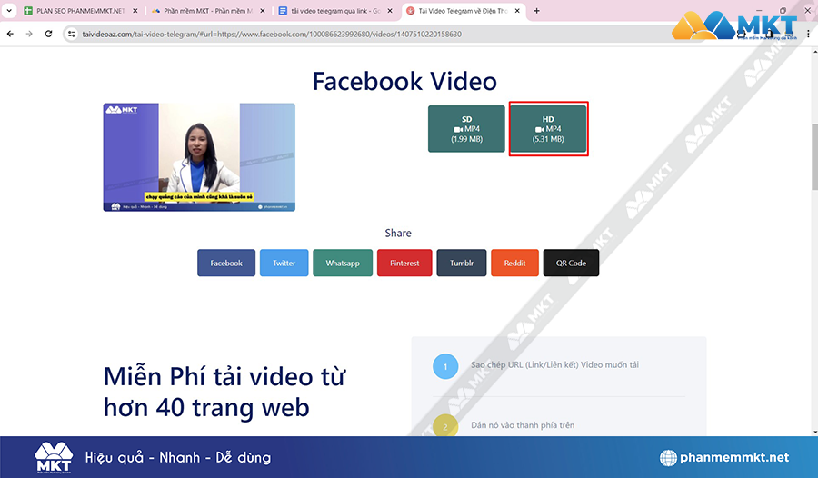Image resolution: width=818 pixels, height=478 pixels.
Task: Select the Tải Video Telegram về Điện Thoại tab
Action: pyautogui.click(x=463, y=11)
